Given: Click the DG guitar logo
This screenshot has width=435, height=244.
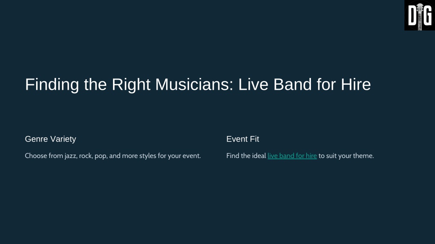Looking at the screenshot, I should tap(419, 15).
